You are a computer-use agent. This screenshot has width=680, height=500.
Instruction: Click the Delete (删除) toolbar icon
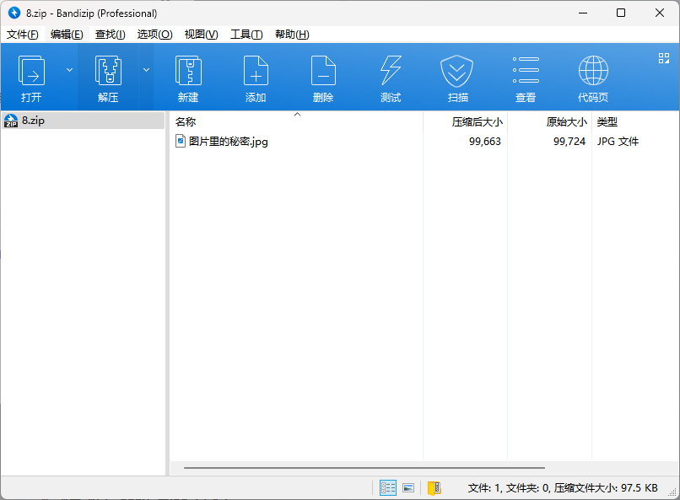click(x=323, y=71)
